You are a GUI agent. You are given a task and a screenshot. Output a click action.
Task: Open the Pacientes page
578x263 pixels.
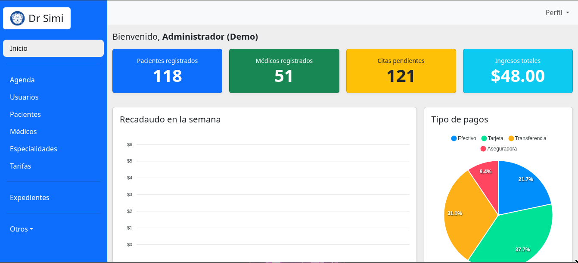pos(25,114)
